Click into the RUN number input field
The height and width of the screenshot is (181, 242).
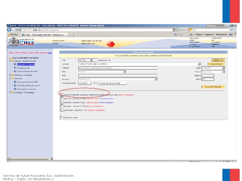coord(85,60)
